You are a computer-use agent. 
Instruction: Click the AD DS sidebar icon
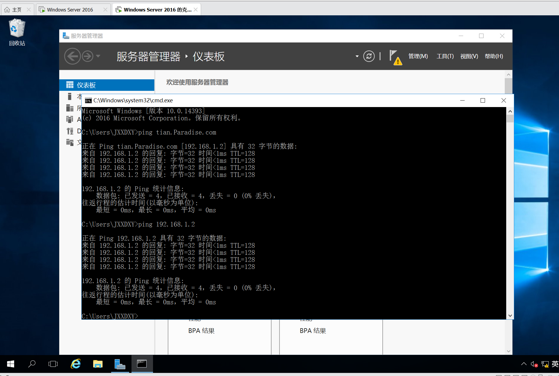(x=70, y=119)
